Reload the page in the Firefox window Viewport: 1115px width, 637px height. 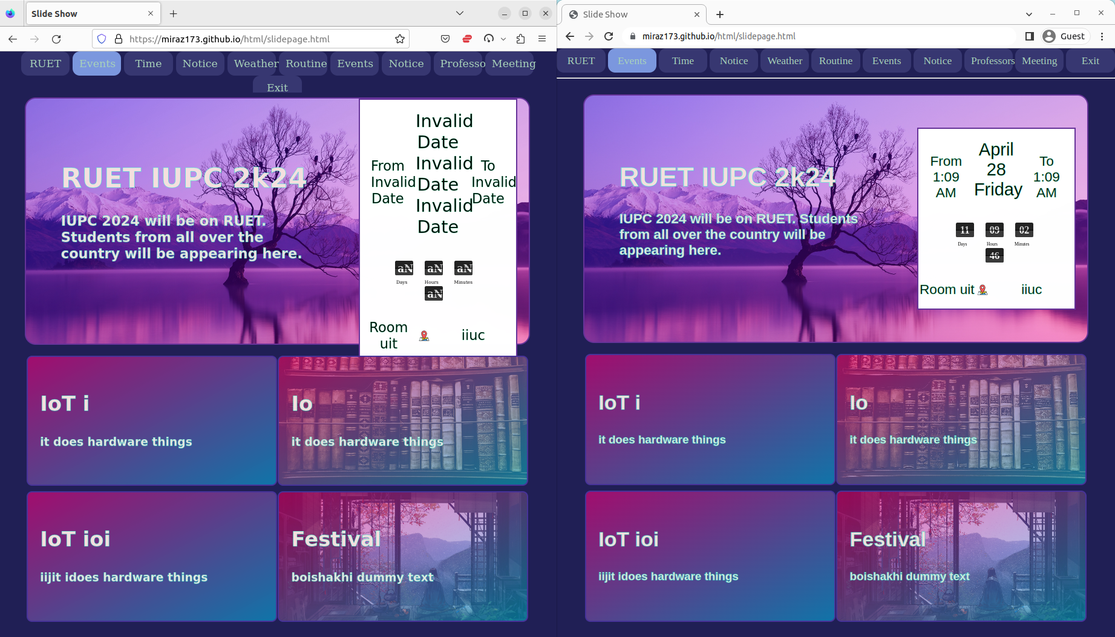(56, 39)
